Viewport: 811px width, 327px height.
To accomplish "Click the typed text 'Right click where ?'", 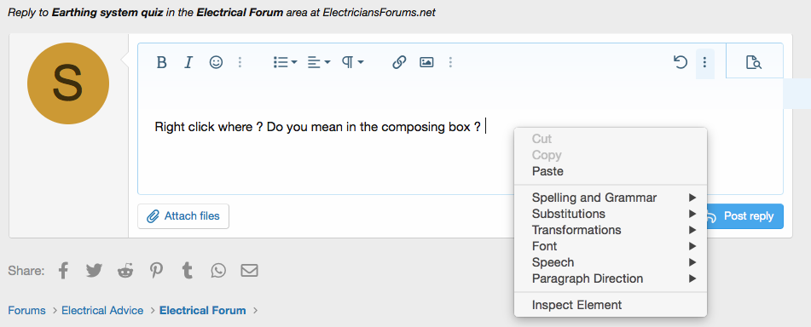I will pos(209,127).
